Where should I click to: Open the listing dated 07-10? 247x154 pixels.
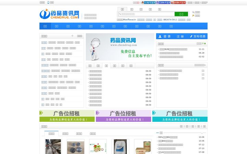167,148
